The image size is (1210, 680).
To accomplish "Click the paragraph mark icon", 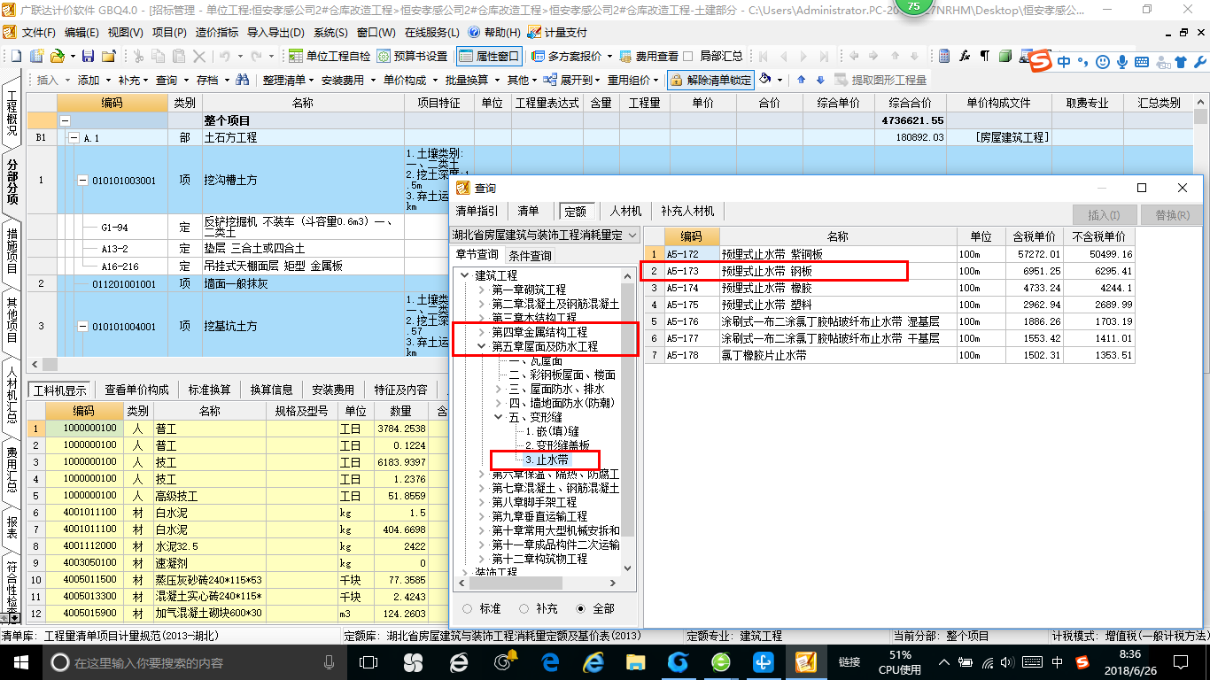I will point(984,56).
